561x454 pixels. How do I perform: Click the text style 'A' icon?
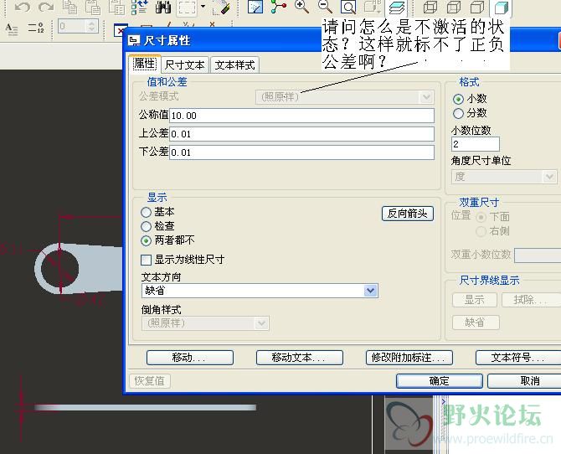click(x=12, y=28)
